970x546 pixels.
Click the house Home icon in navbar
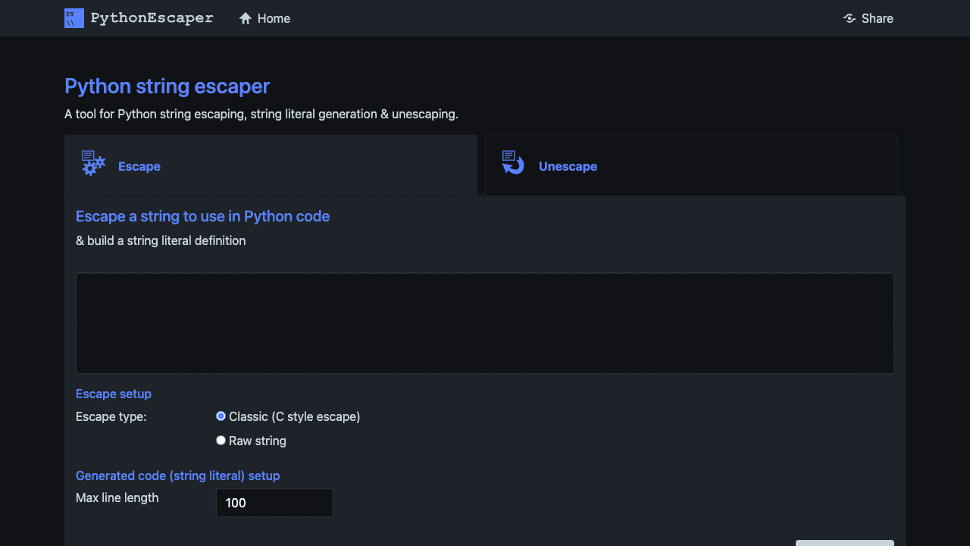[244, 17]
